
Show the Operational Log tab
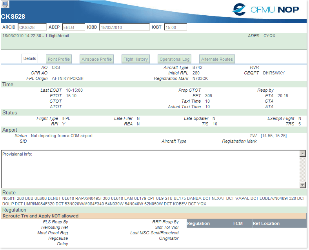174,59
